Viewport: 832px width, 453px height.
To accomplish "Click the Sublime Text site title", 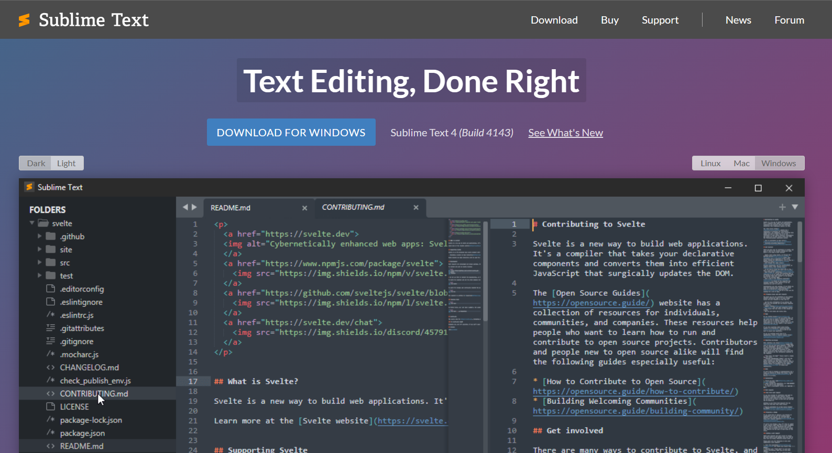I will pos(94,20).
